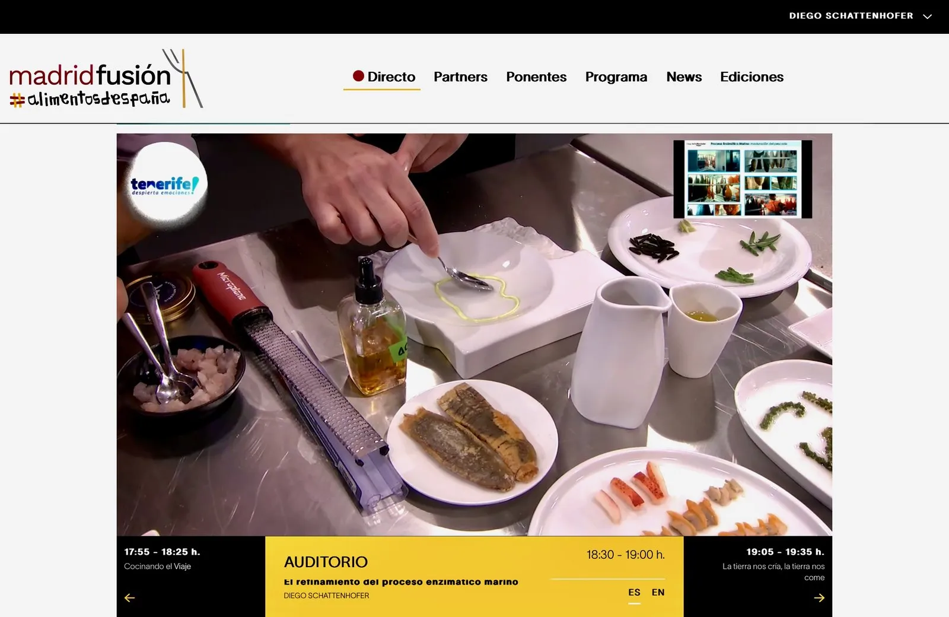
Task: Click the Tenerife sponsor badge
Action: pos(164,185)
